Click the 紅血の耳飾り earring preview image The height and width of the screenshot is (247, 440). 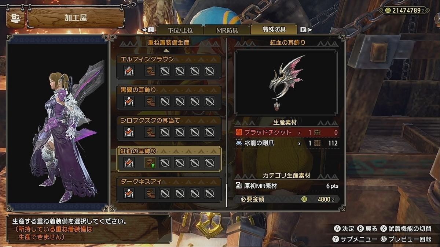[x=286, y=82]
